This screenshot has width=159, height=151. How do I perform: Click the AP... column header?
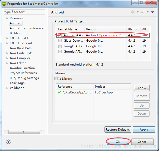[145, 29]
